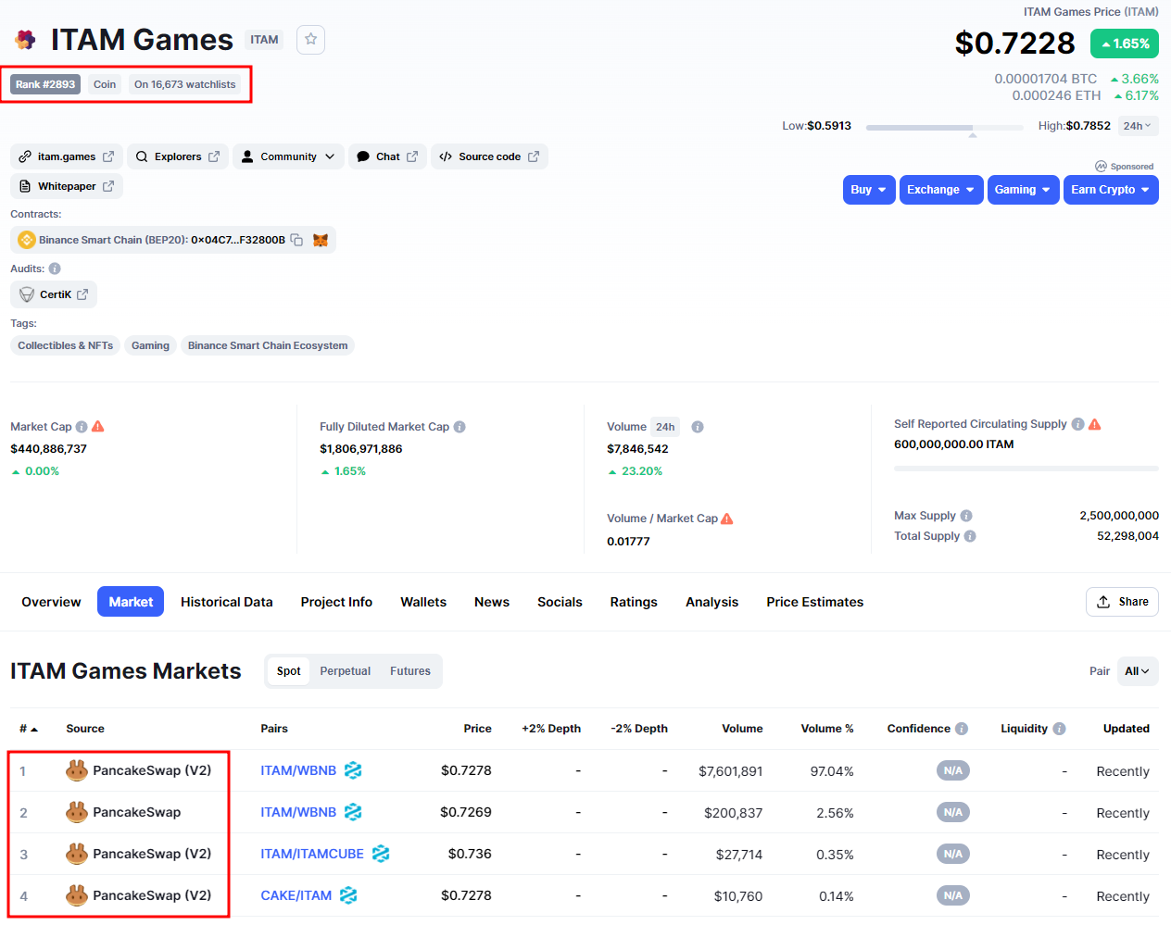Image resolution: width=1171 pixels, height=925 pixels.
Task: Open the Exchange dropdown
Action: tap(941, 190)
